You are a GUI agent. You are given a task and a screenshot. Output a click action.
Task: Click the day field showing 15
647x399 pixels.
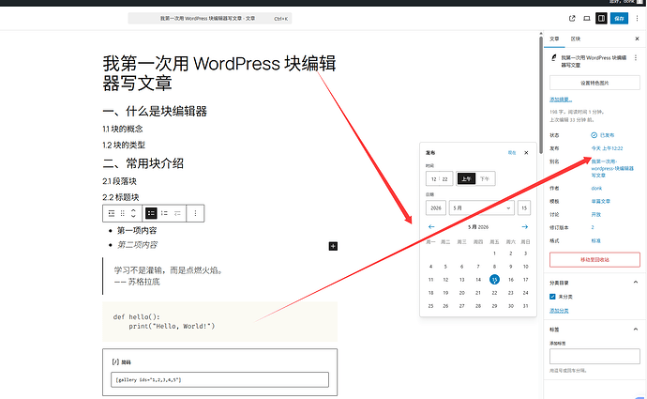524,207
